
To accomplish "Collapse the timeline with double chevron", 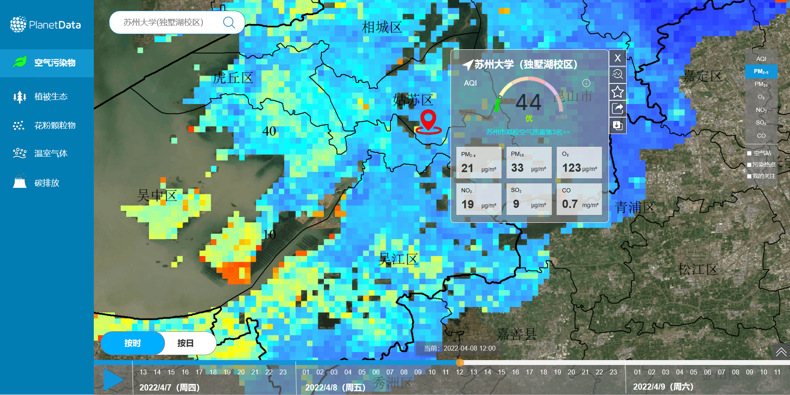I will tap(781, 352).
